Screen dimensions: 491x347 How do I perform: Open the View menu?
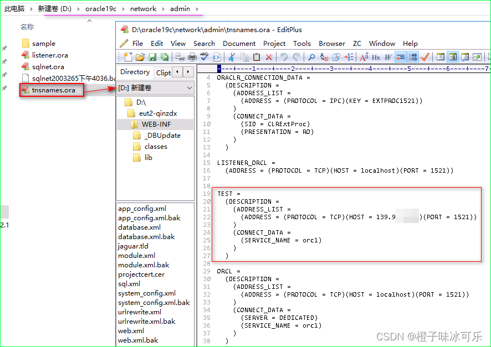(178, 44)
